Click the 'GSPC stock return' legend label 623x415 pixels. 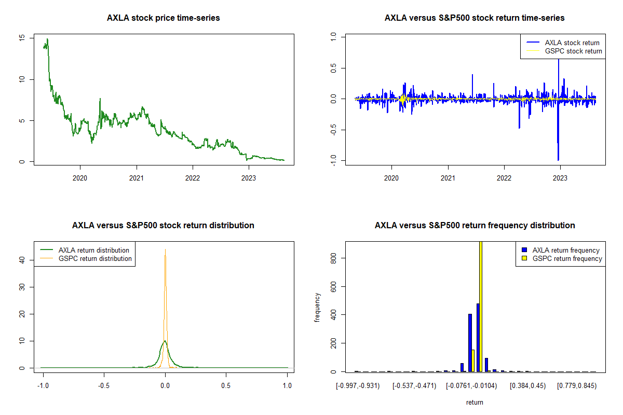click(x=573, y=51)
